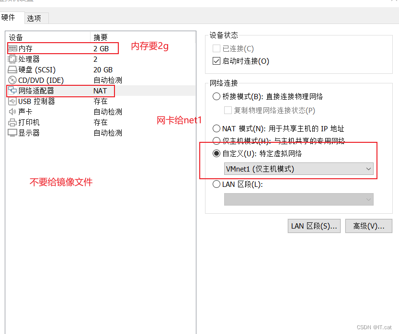Click the NAT summary value
The image size is (399, 334).
[x=100, y=91]
